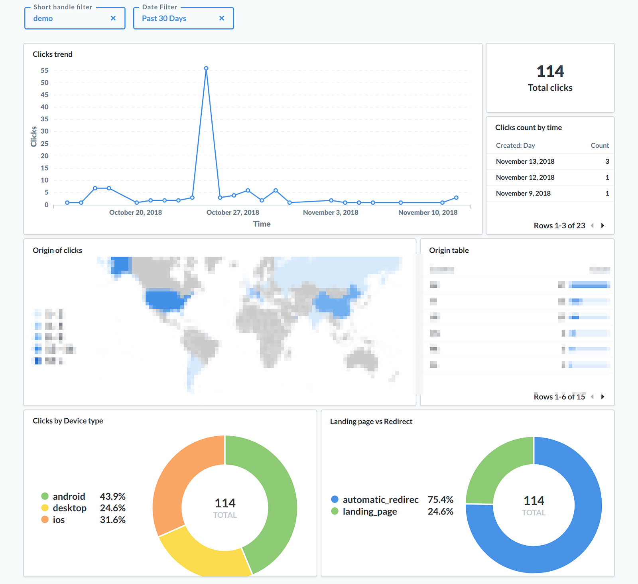The image size is (638, 584).
Task: Go to previous page of Clicks count by time
Action: [x=592, y=226]
